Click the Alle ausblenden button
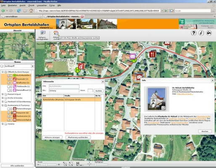 (17, 165)
